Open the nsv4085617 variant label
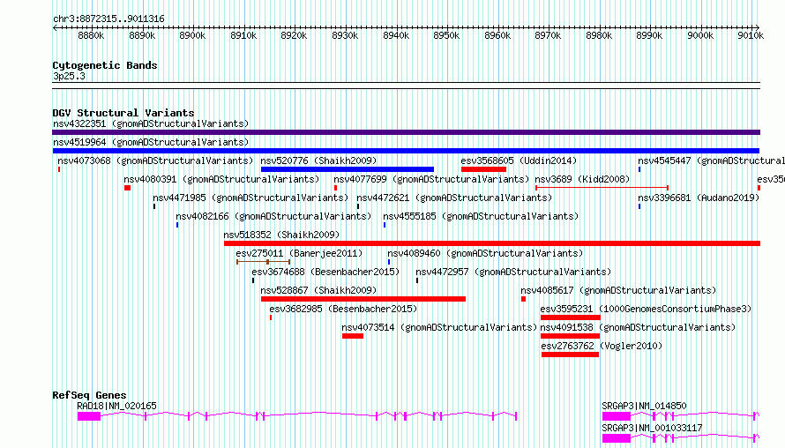Image resolution: width=785 pixels, height=448 pixels. click(x=618, y=290)
